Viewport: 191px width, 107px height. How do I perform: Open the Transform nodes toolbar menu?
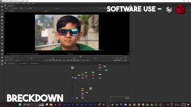(x=2, y=34)
